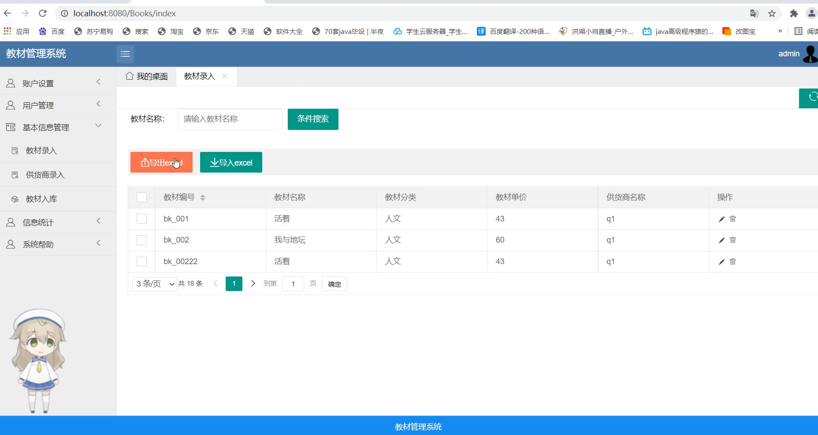Go to next page of the table
This screenshot has width=818, height=435.
(253, 284)
